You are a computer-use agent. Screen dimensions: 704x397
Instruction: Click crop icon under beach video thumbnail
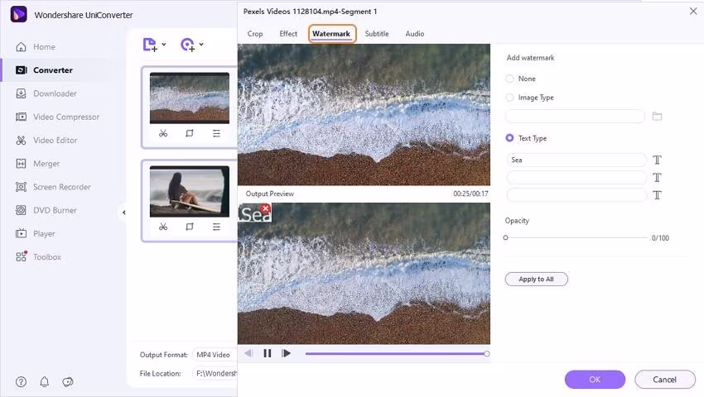point(190,133)
